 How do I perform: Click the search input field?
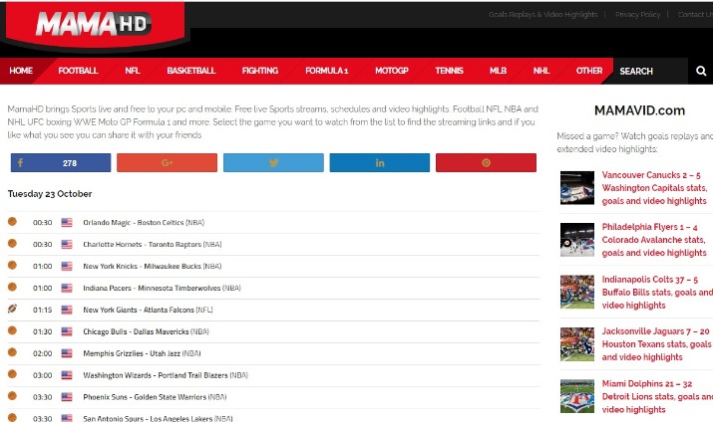pyautogui.click(x=650, y=71)
